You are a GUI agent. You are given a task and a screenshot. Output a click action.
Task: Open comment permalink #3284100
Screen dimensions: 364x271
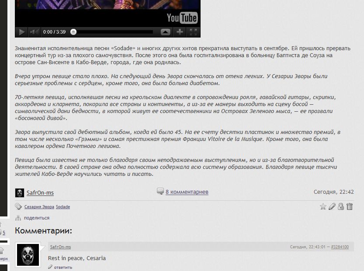(340, 247)
